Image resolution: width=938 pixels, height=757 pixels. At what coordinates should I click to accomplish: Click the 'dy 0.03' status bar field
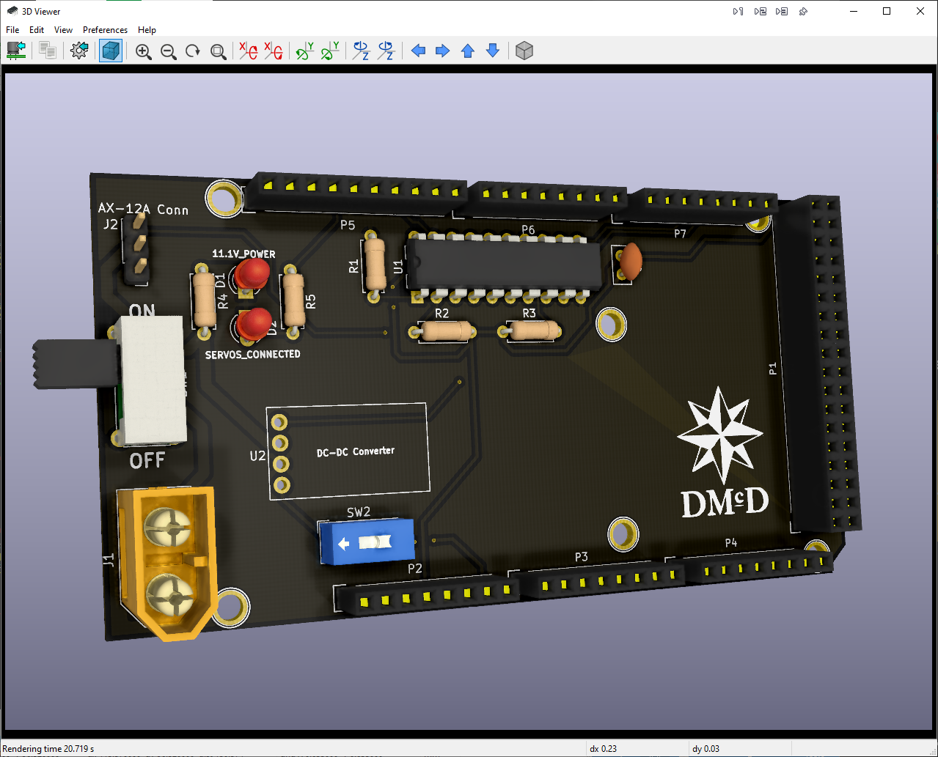pyautogui.click(x=706, y=749)
